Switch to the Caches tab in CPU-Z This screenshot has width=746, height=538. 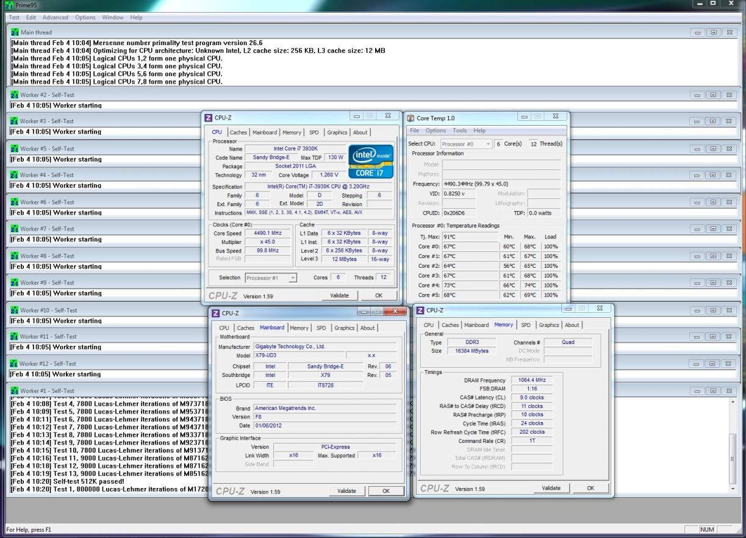coord(239,132)
